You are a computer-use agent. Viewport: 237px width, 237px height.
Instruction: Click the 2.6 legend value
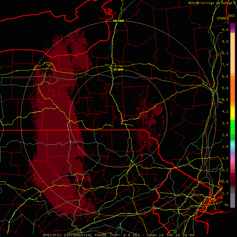tap(225, 135)
